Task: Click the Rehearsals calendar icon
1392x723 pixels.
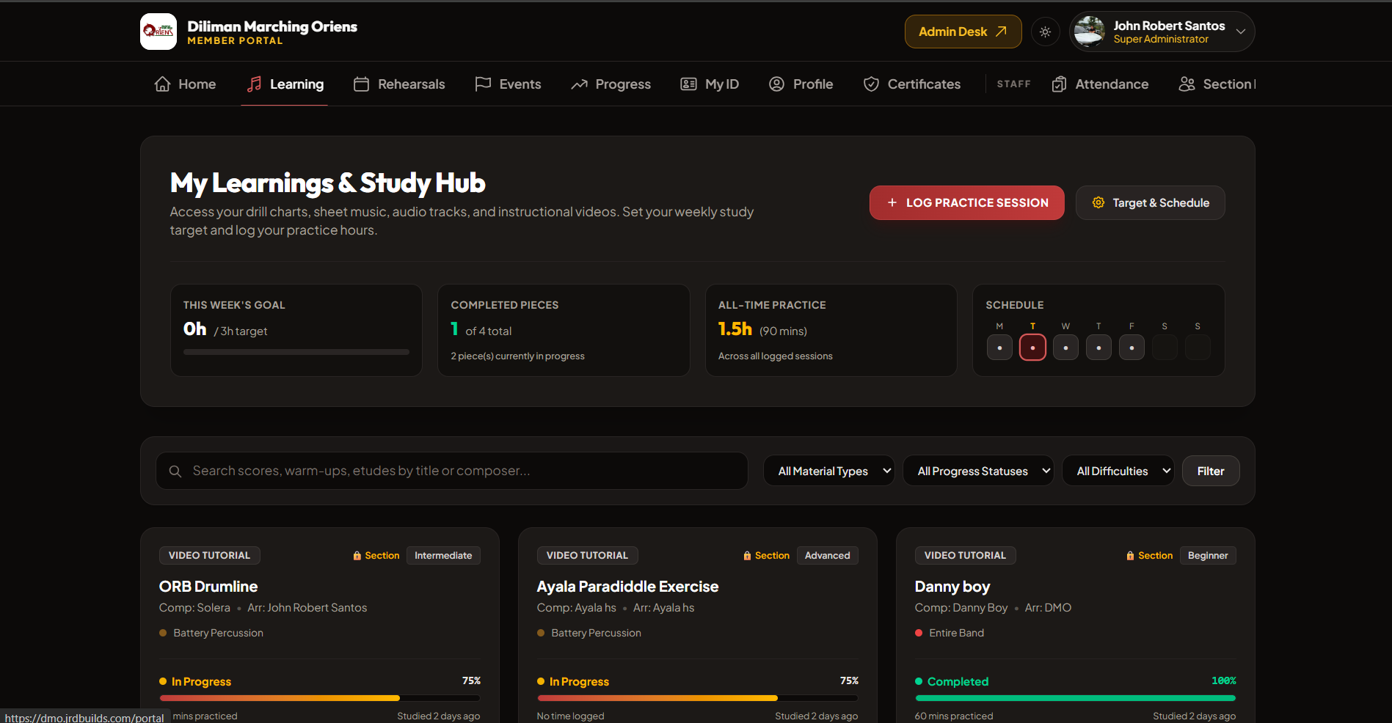Action: (x=361, y=84)
